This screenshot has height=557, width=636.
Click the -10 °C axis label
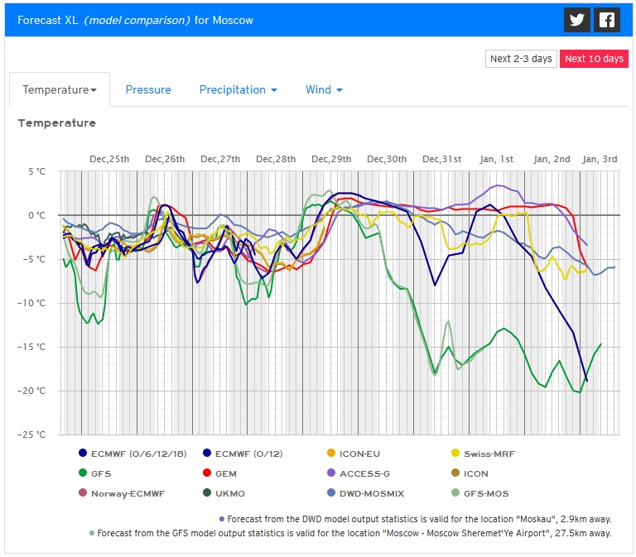(x=31, y=303)
